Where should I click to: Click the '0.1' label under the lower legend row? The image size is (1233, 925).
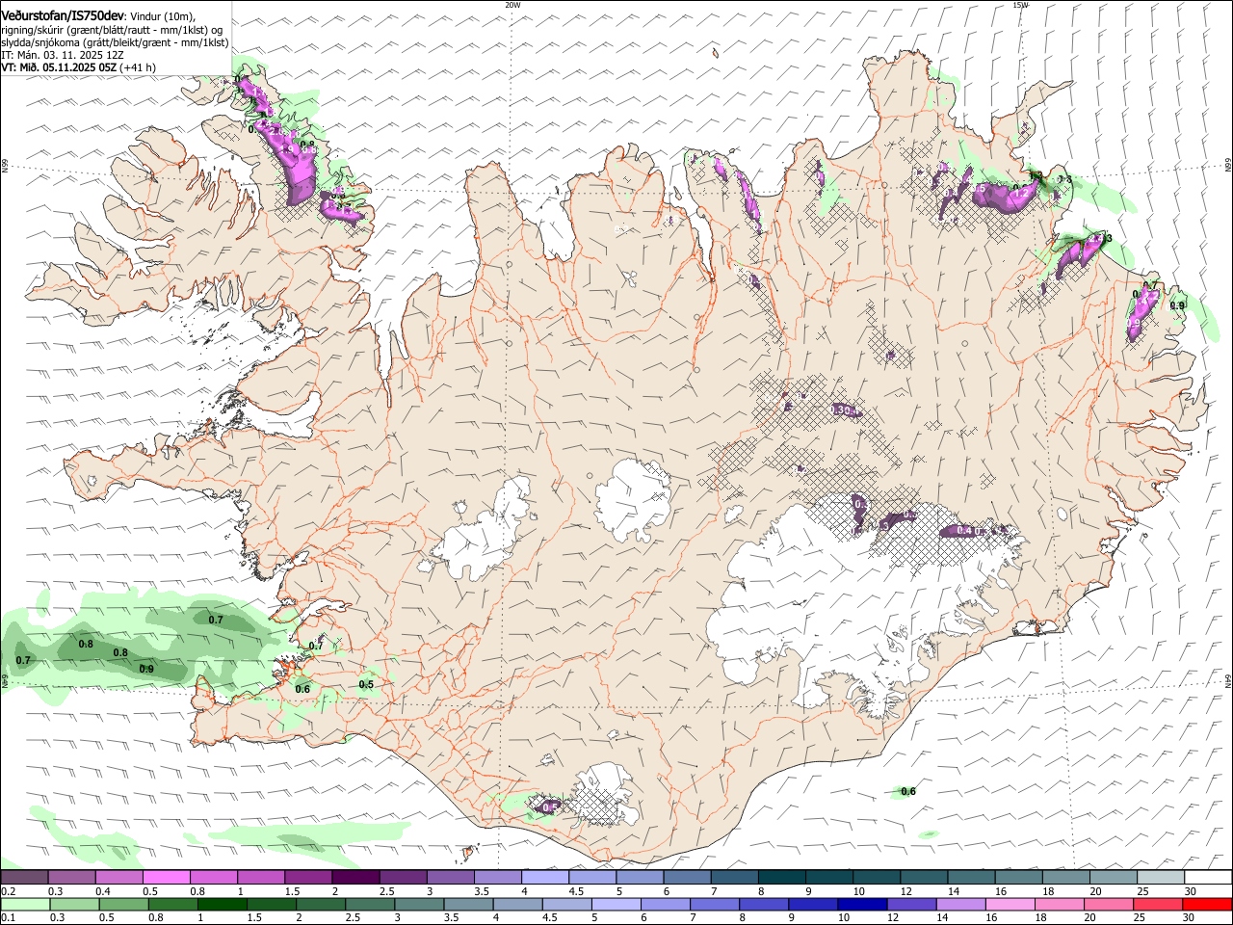coord(8,918)
